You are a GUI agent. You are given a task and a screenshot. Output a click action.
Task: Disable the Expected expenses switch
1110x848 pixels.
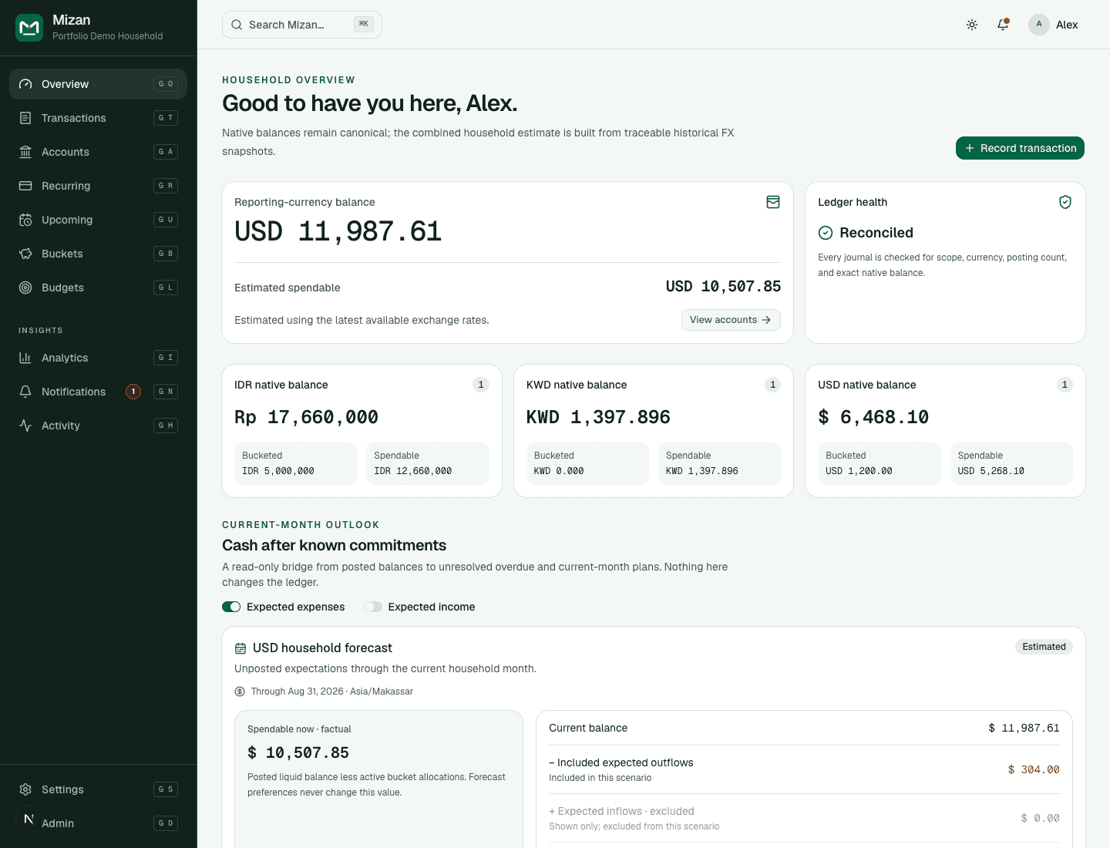(x=231, y=607)
